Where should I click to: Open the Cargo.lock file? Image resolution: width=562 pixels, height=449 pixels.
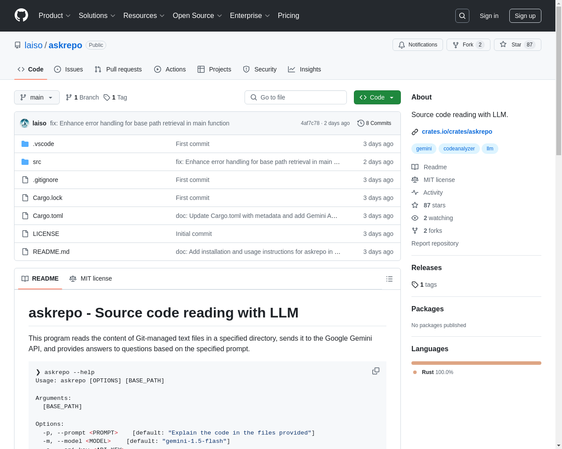(x=47, y=198)
